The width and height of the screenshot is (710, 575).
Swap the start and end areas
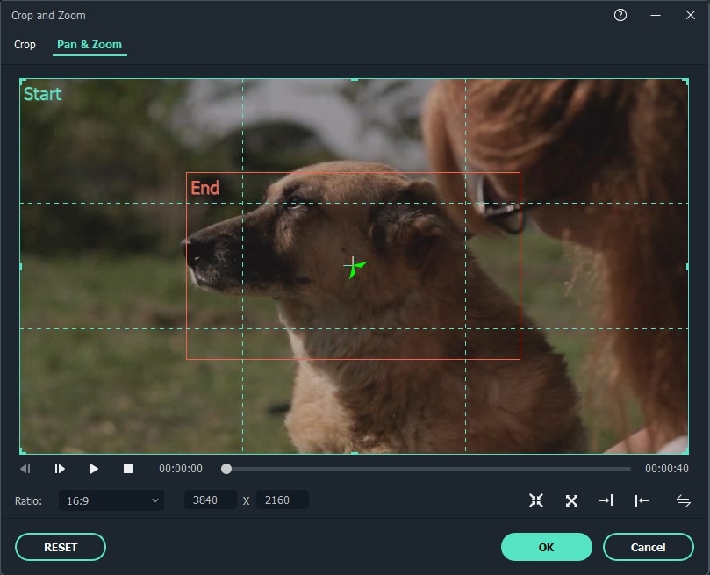[x=684, y=500]
